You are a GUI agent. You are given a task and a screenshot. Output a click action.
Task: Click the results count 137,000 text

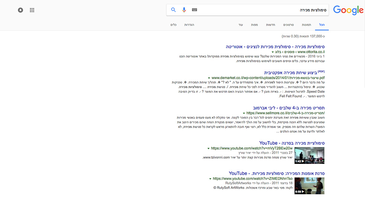coord(303,36)
